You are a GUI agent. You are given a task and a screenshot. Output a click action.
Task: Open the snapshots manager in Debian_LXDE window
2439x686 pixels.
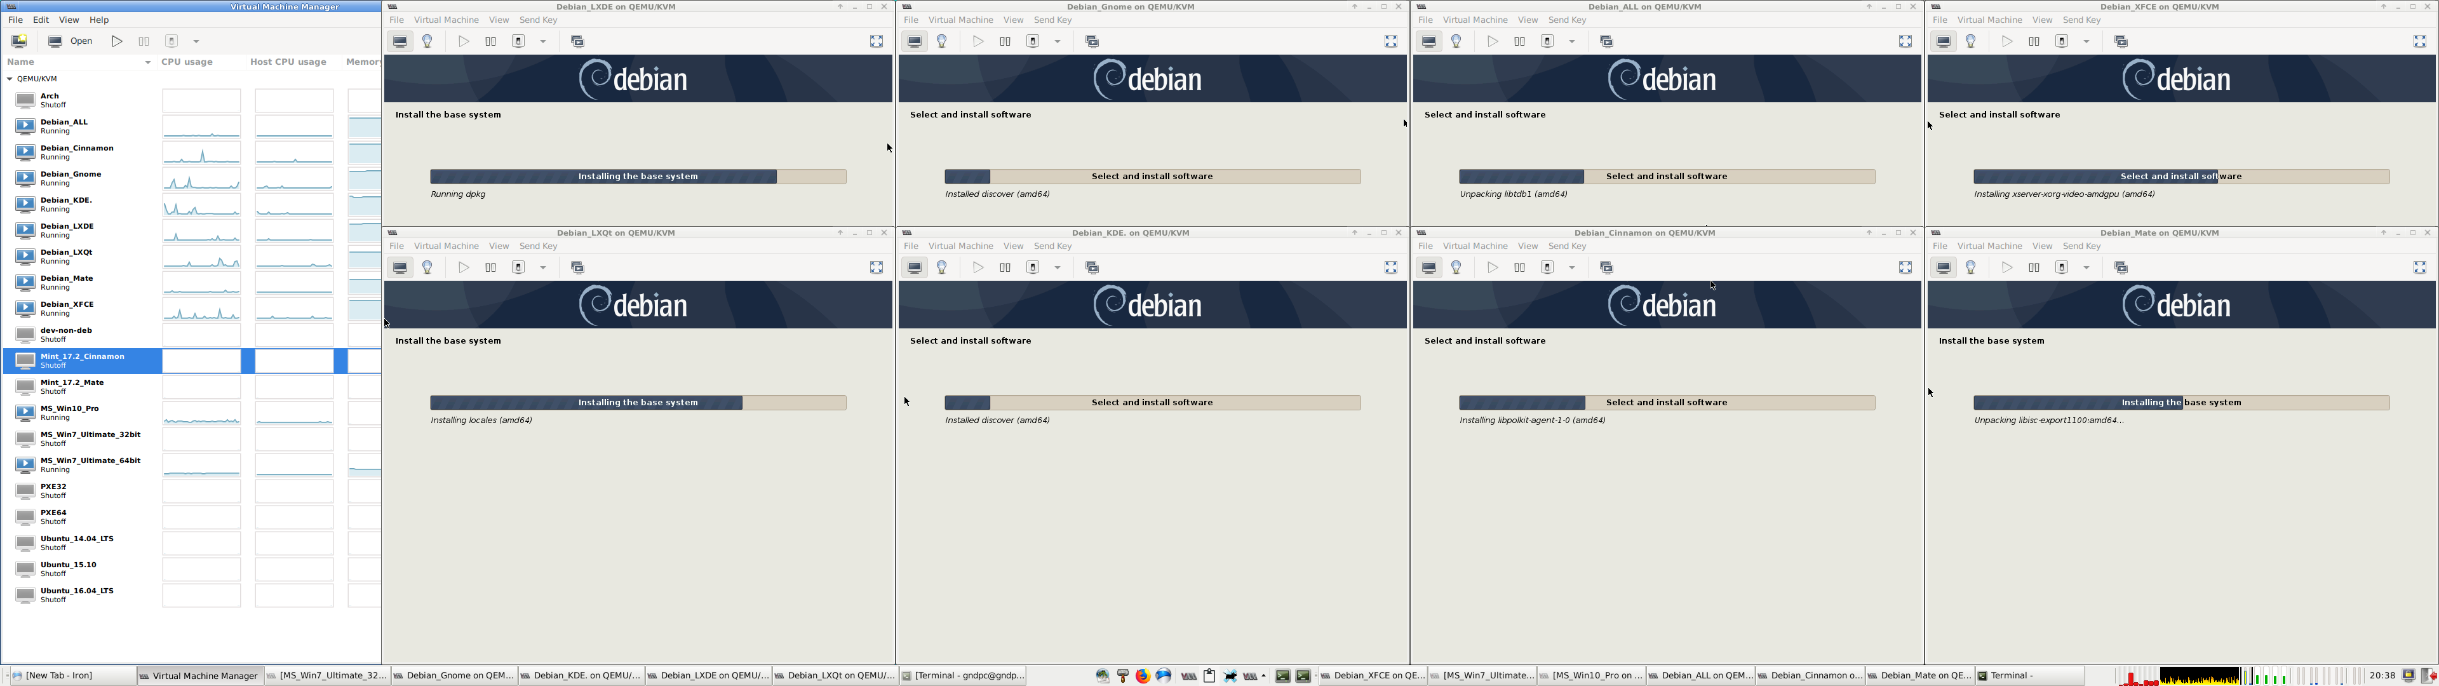[x=577, y=41]
